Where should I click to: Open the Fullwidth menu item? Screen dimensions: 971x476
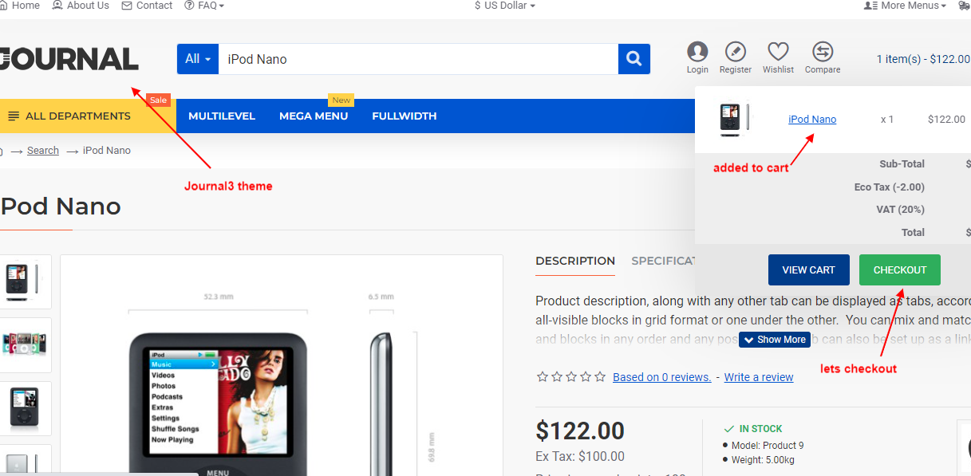pos(405,116)
